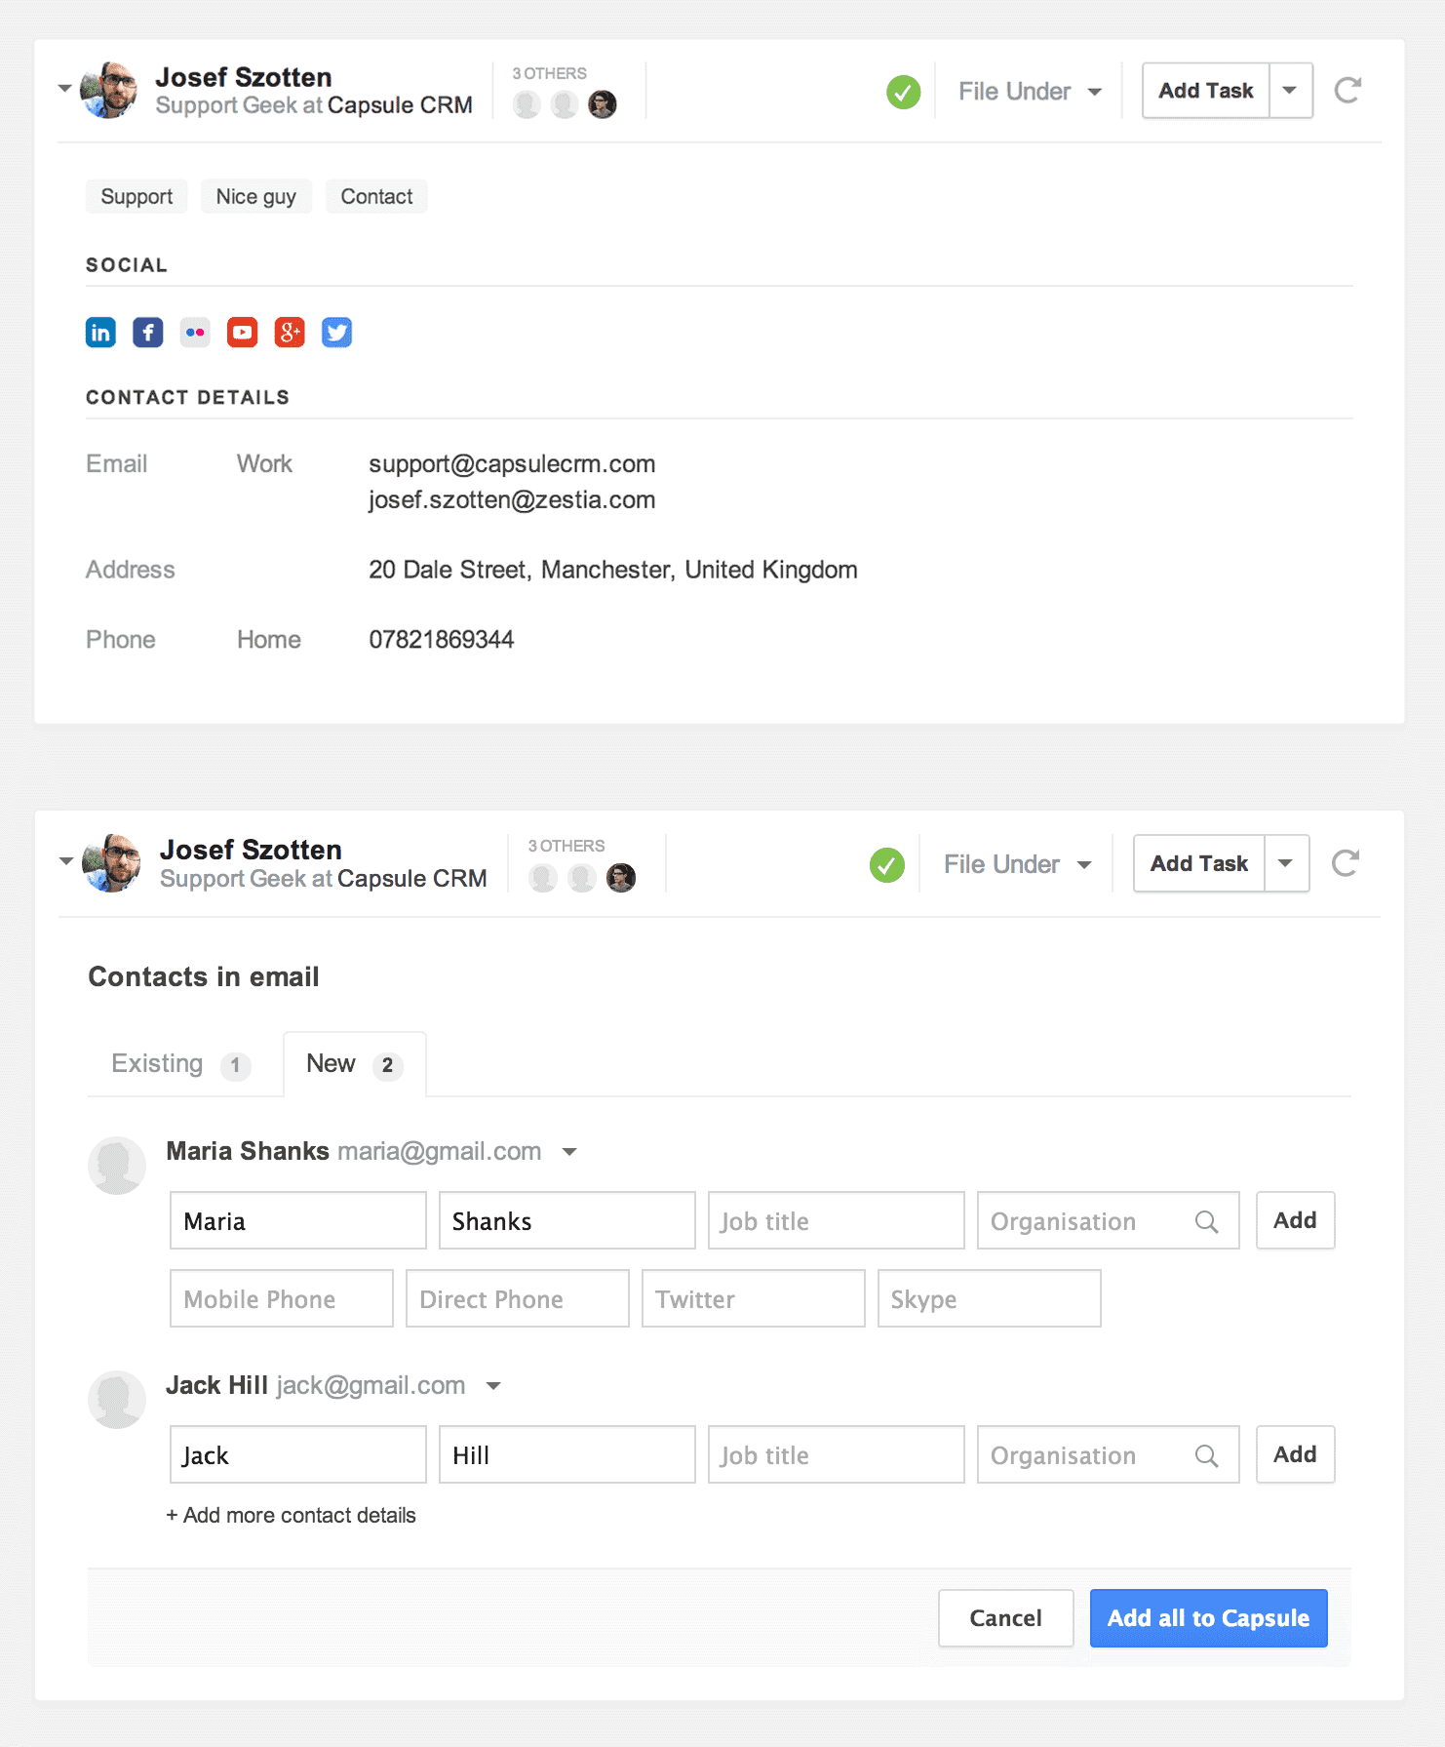
Task: Focus the Skype input field
Action: [x=990, y=1298]
